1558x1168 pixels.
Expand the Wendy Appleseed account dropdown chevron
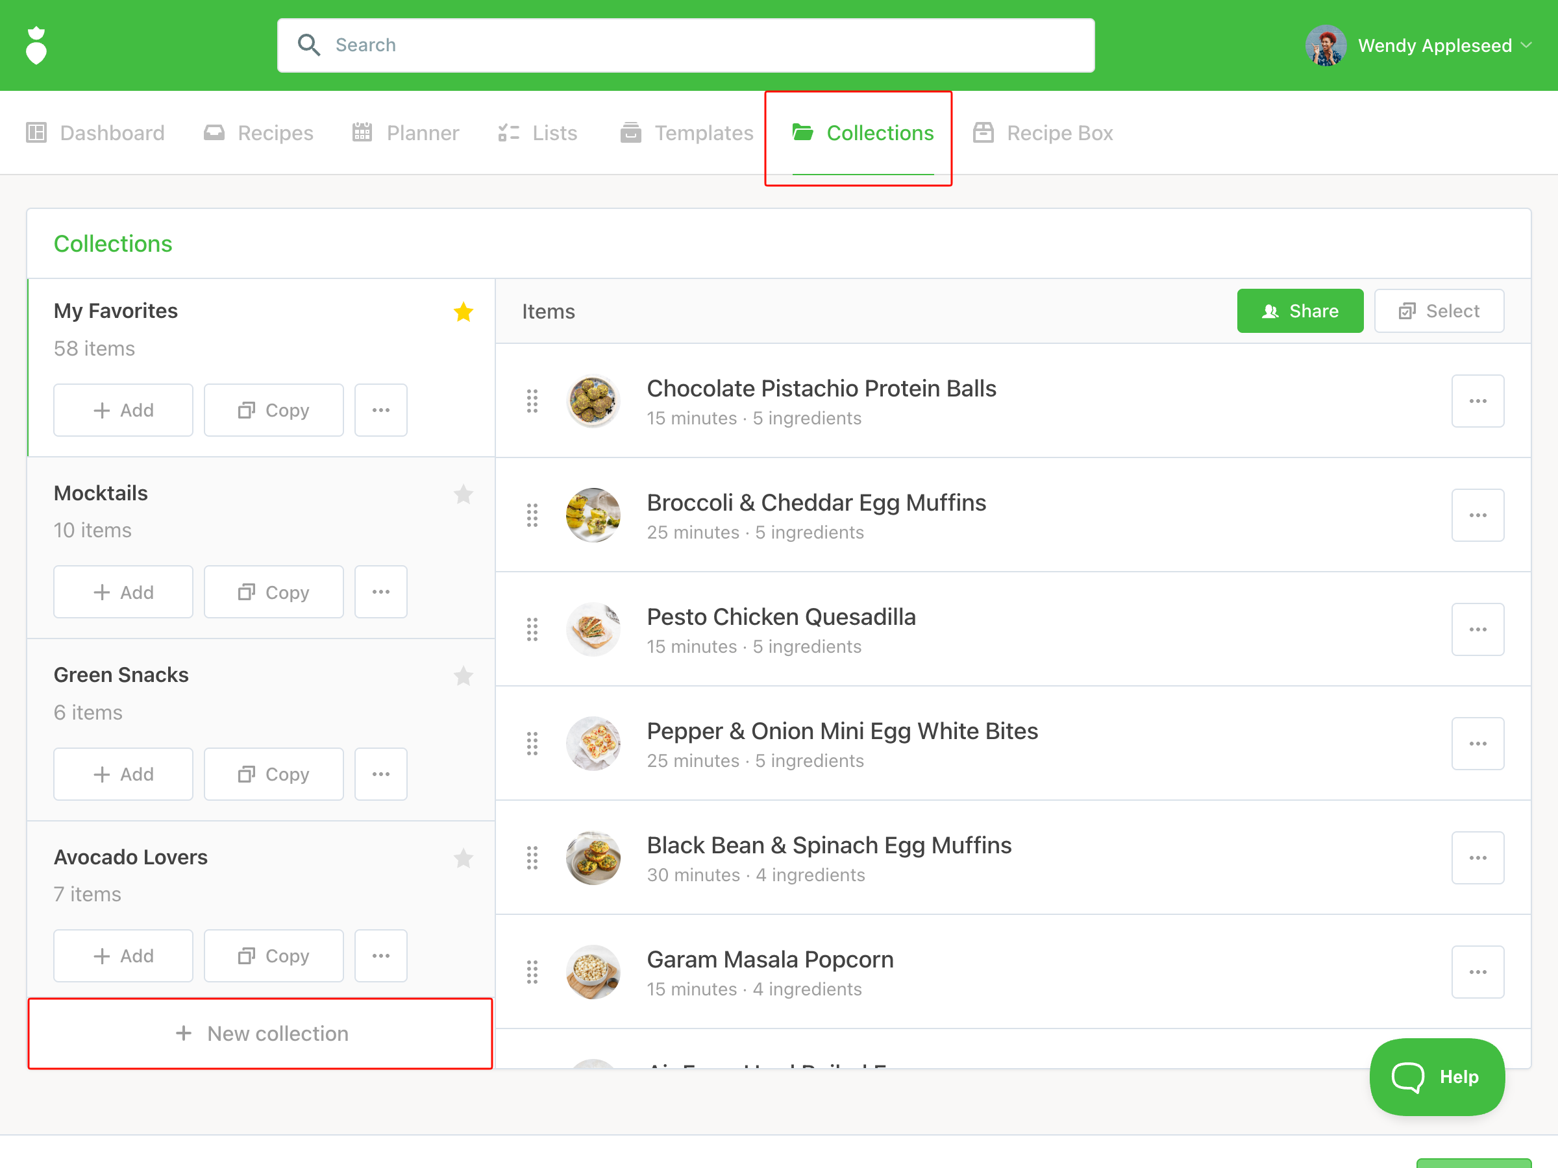point(1526,45)
